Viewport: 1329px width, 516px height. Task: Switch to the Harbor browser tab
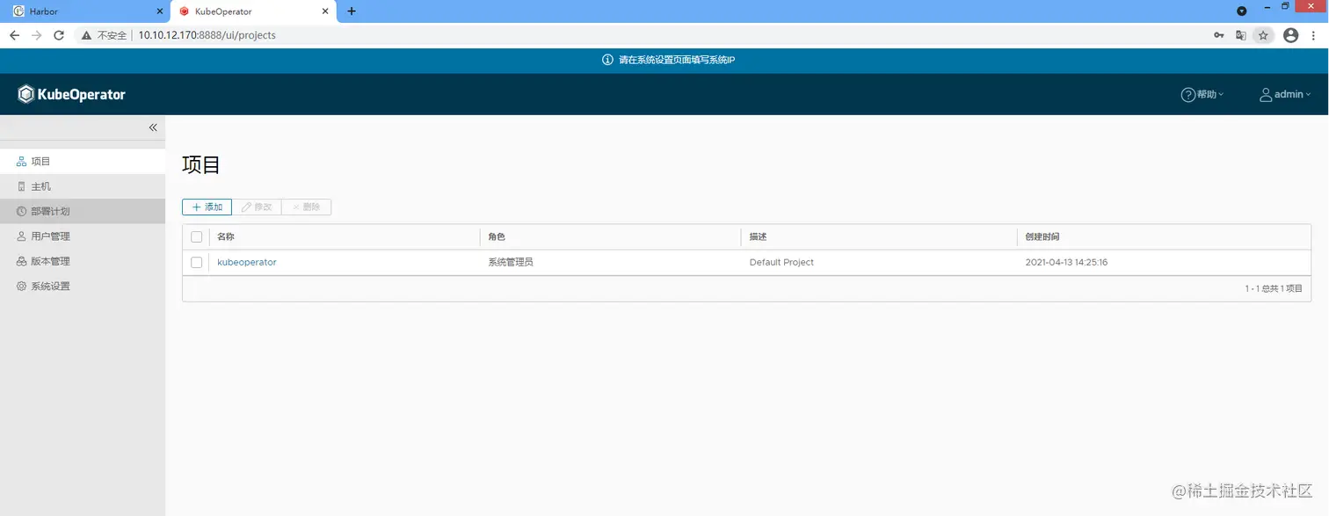(x=84, y=11)
